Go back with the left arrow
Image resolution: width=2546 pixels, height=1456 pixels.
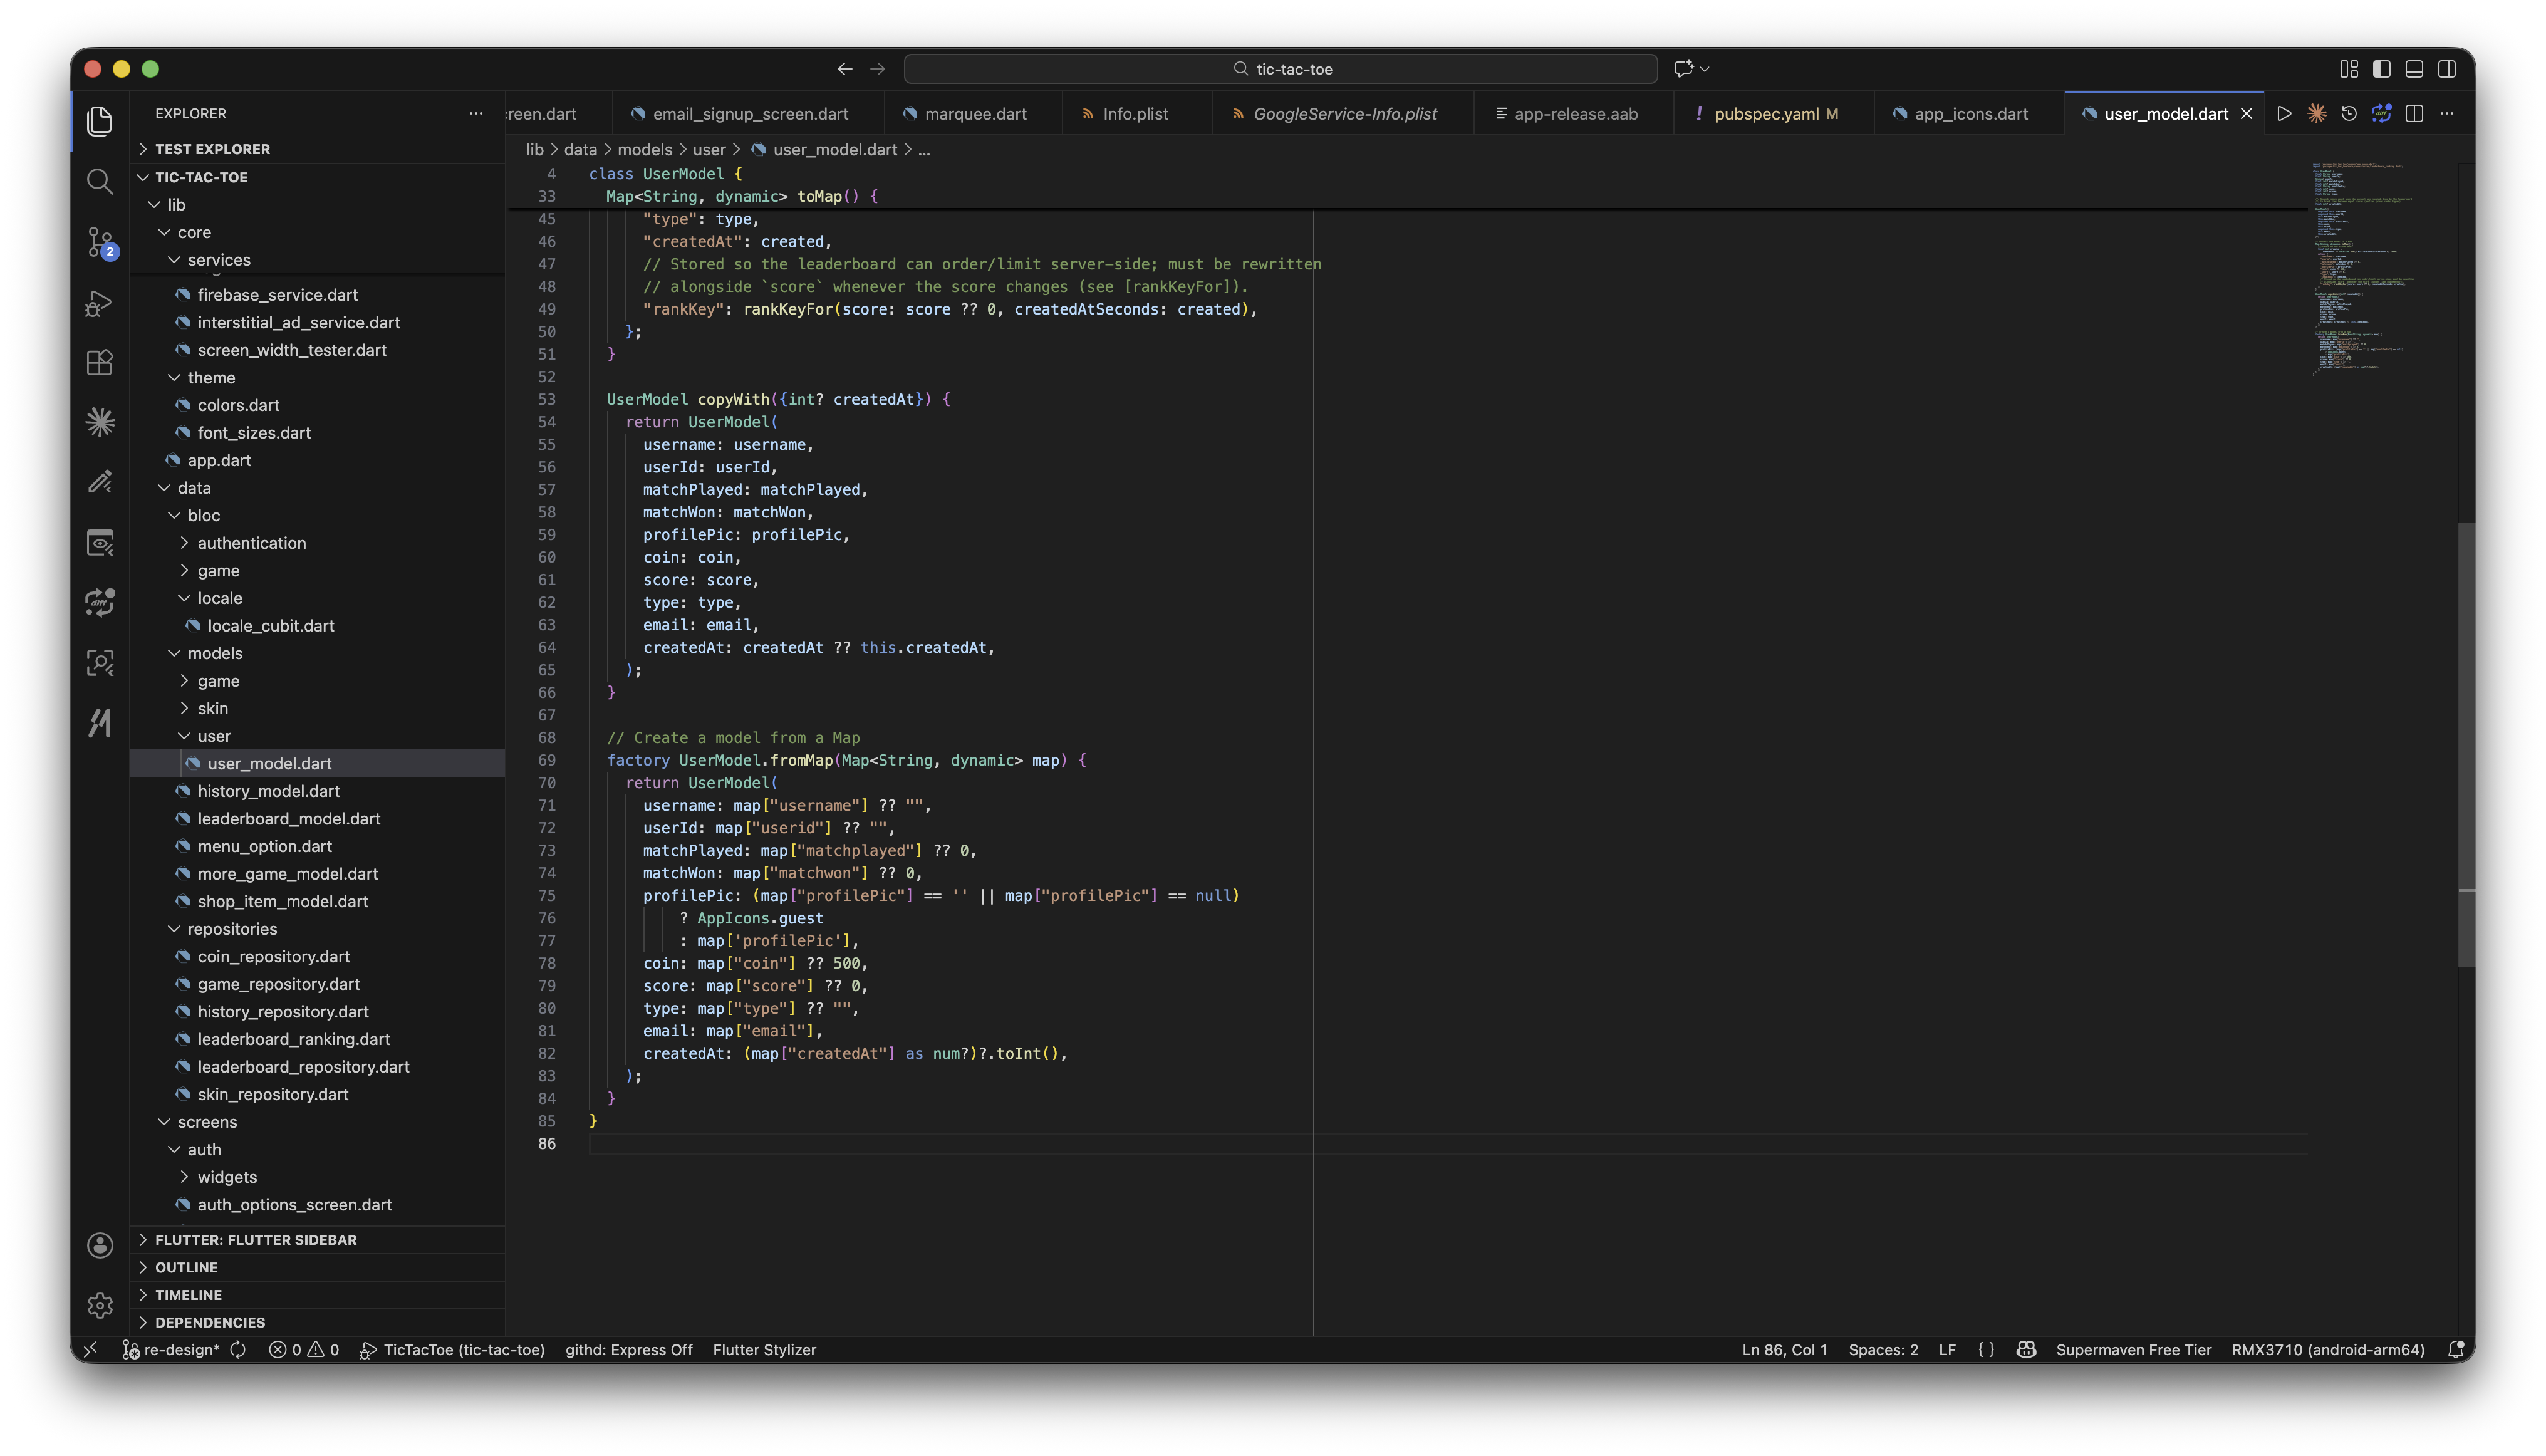(x=845, y=69)
